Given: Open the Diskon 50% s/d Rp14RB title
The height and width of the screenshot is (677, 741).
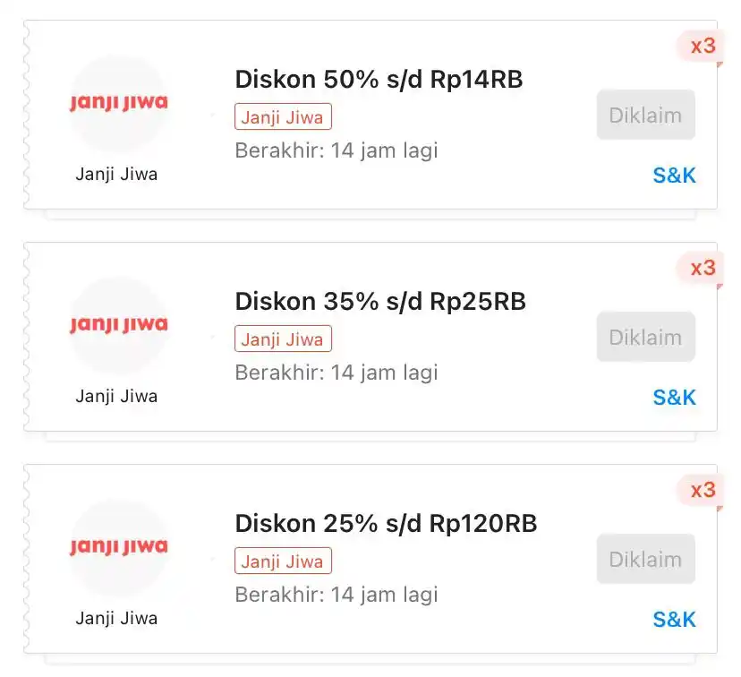Looking at the screenshot, I should [379, 80].
